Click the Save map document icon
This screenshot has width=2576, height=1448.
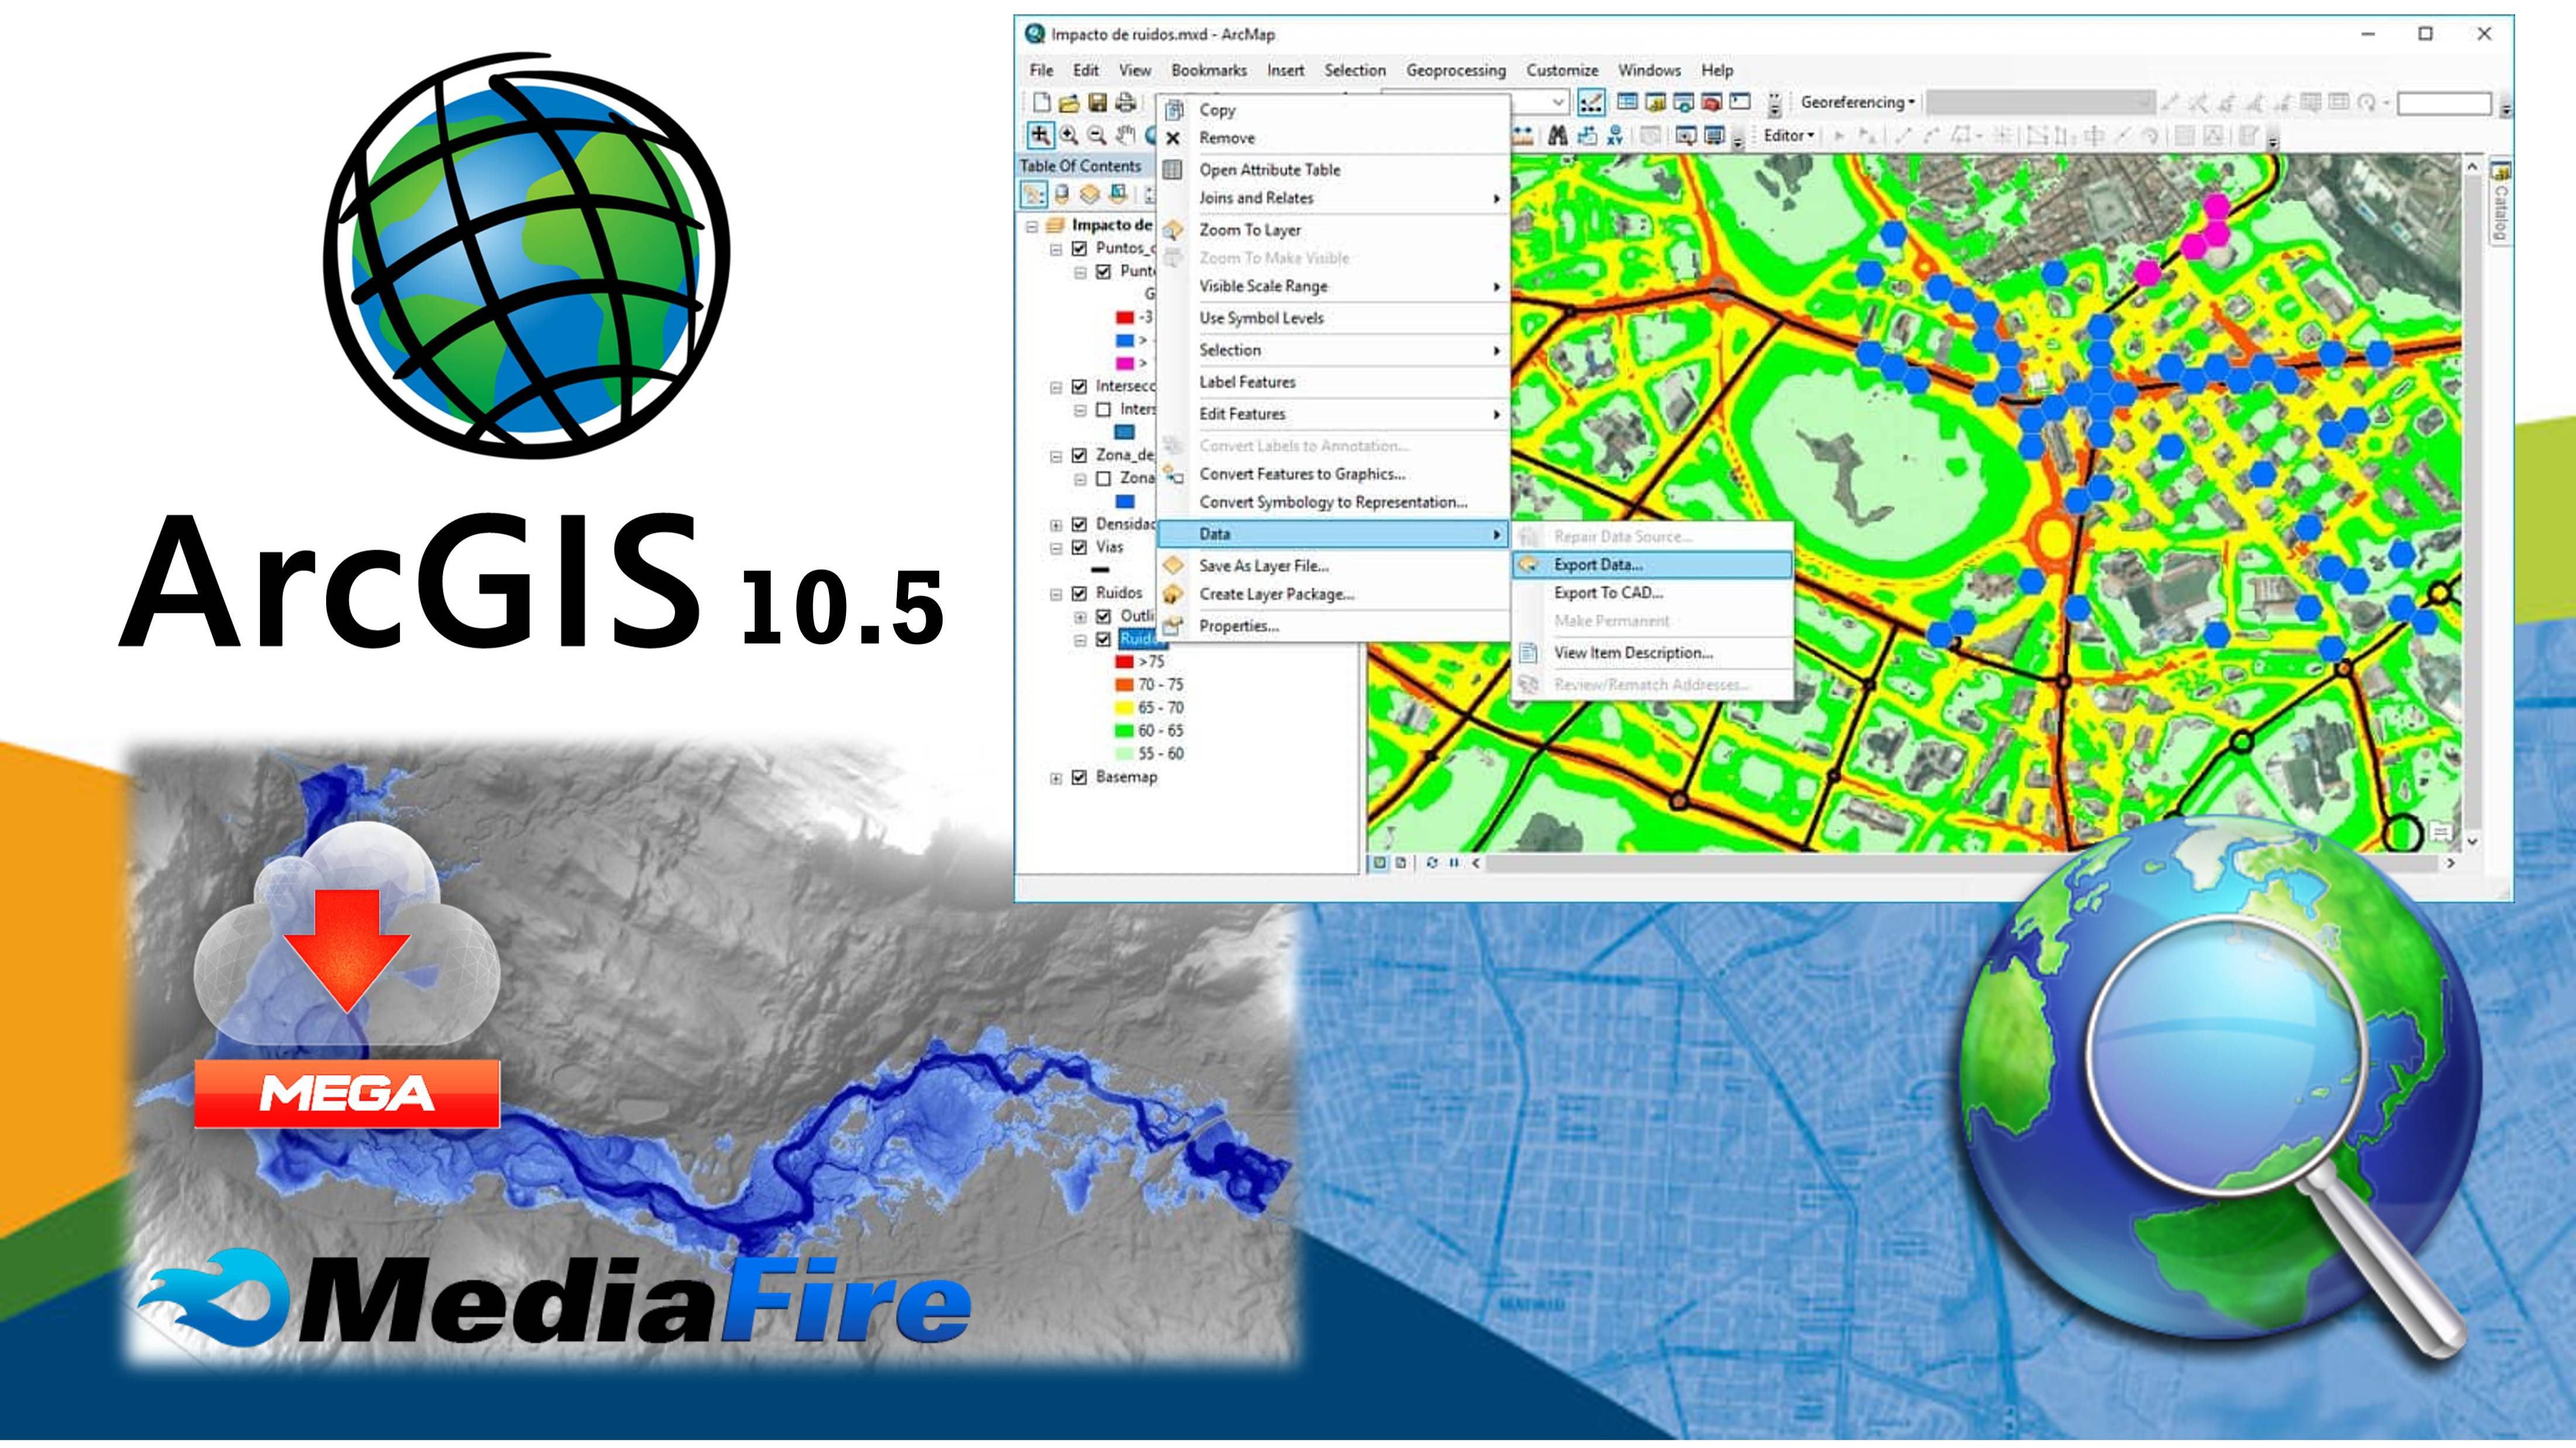tap(1097, 102)
